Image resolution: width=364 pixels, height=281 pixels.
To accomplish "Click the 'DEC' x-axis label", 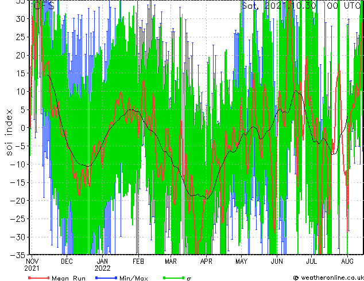I will coord(67,262).
